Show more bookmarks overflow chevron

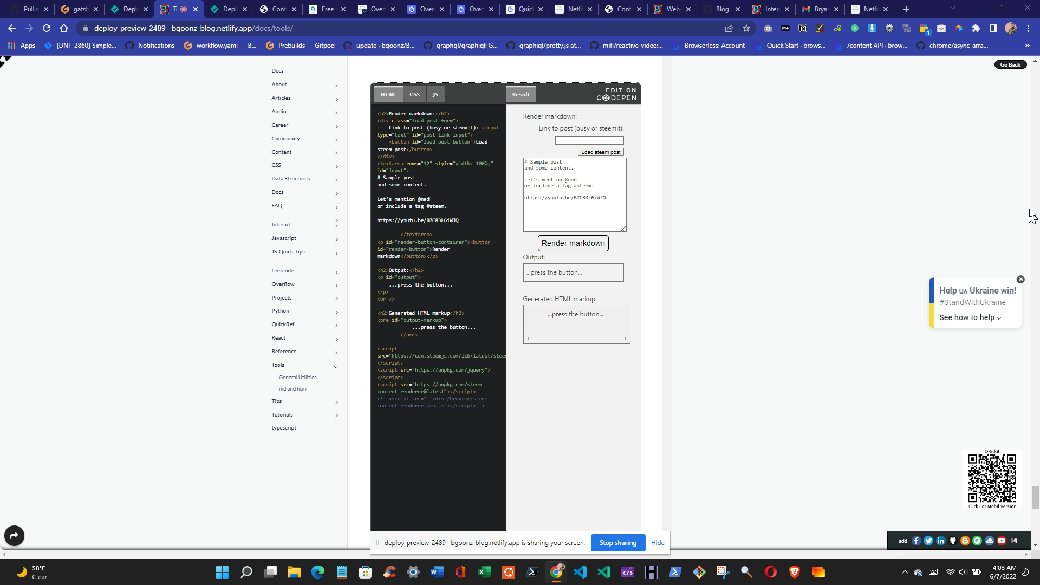[1027, 45]
